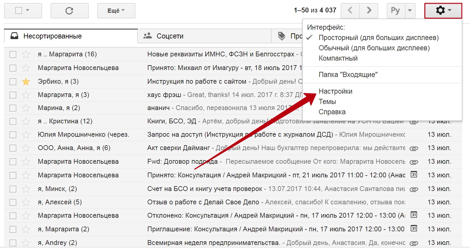
Task: Switch to the Соцсети tab
Action: coord(170,36)
